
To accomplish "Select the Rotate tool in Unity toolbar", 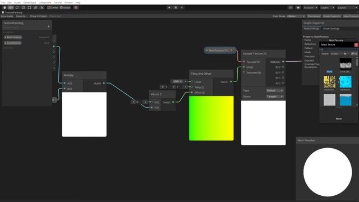I will point(17,7).
